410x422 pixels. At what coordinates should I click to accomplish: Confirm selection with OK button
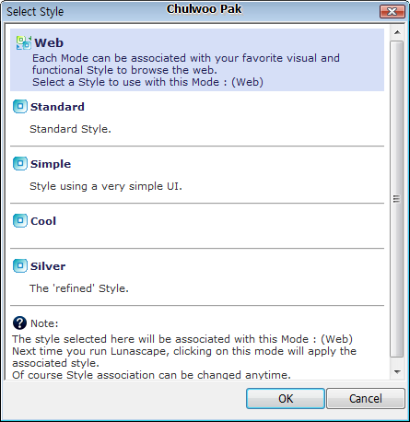(x=286, y=399)
